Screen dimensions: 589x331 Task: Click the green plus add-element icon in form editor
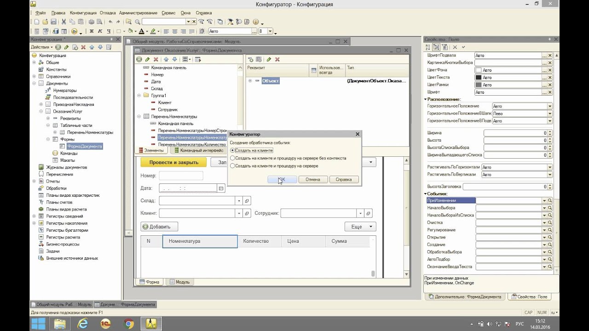(x=139, y=59)
